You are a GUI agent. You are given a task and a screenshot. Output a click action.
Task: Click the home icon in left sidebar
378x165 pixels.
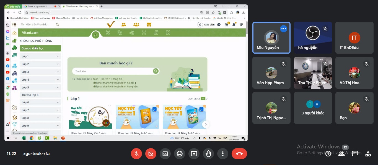14,33
